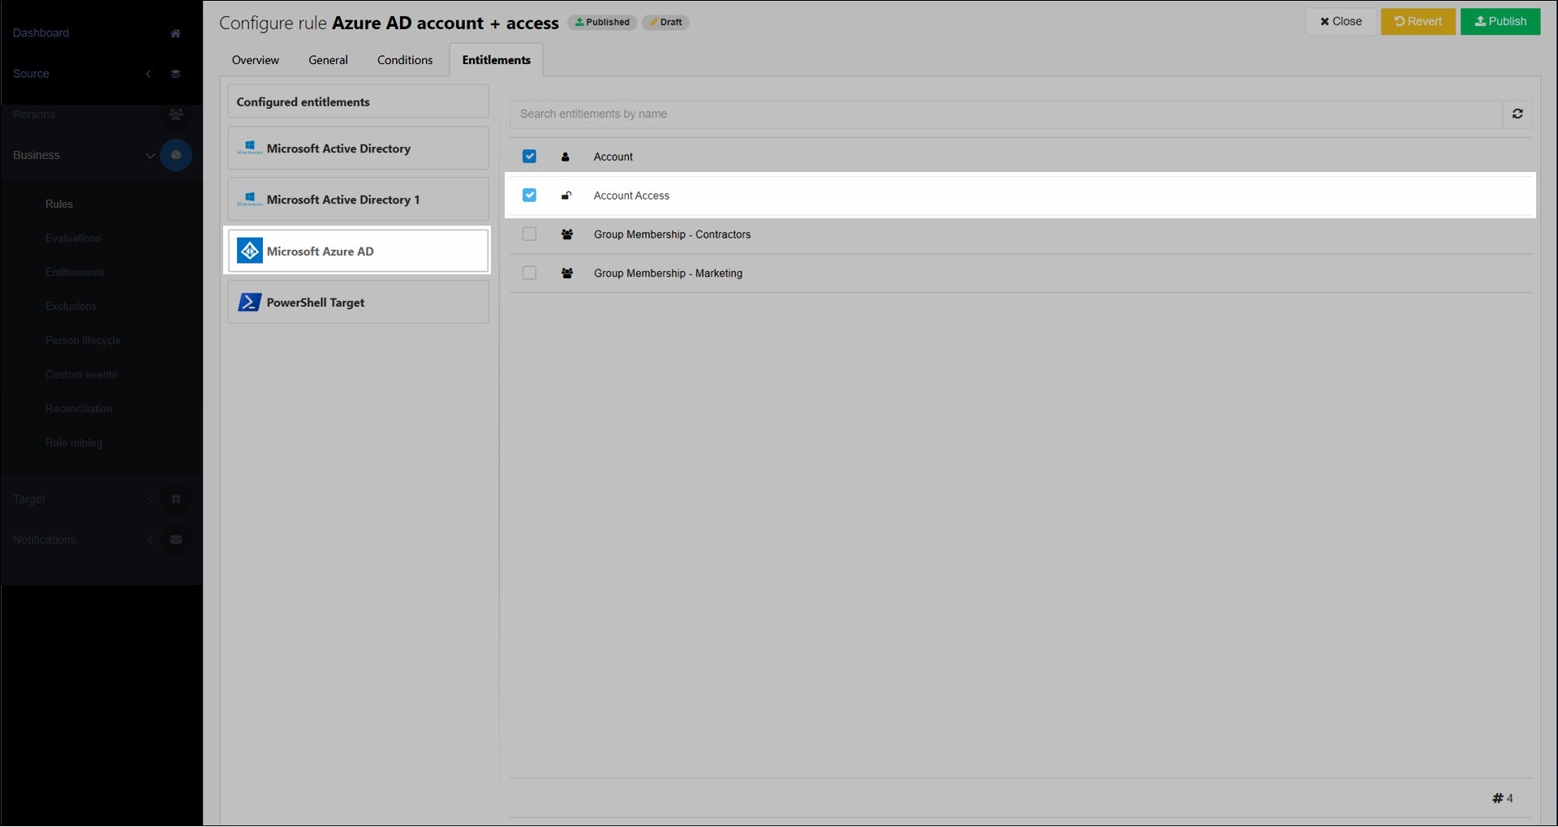Click the Dashboard home icon
This screenshot has height=827, width=1558.
point(175,33)
